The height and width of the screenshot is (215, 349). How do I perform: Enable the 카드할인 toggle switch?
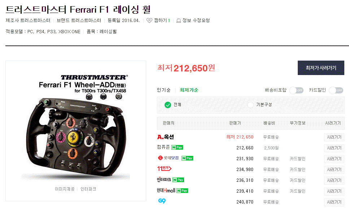click(x=336, y=90)
